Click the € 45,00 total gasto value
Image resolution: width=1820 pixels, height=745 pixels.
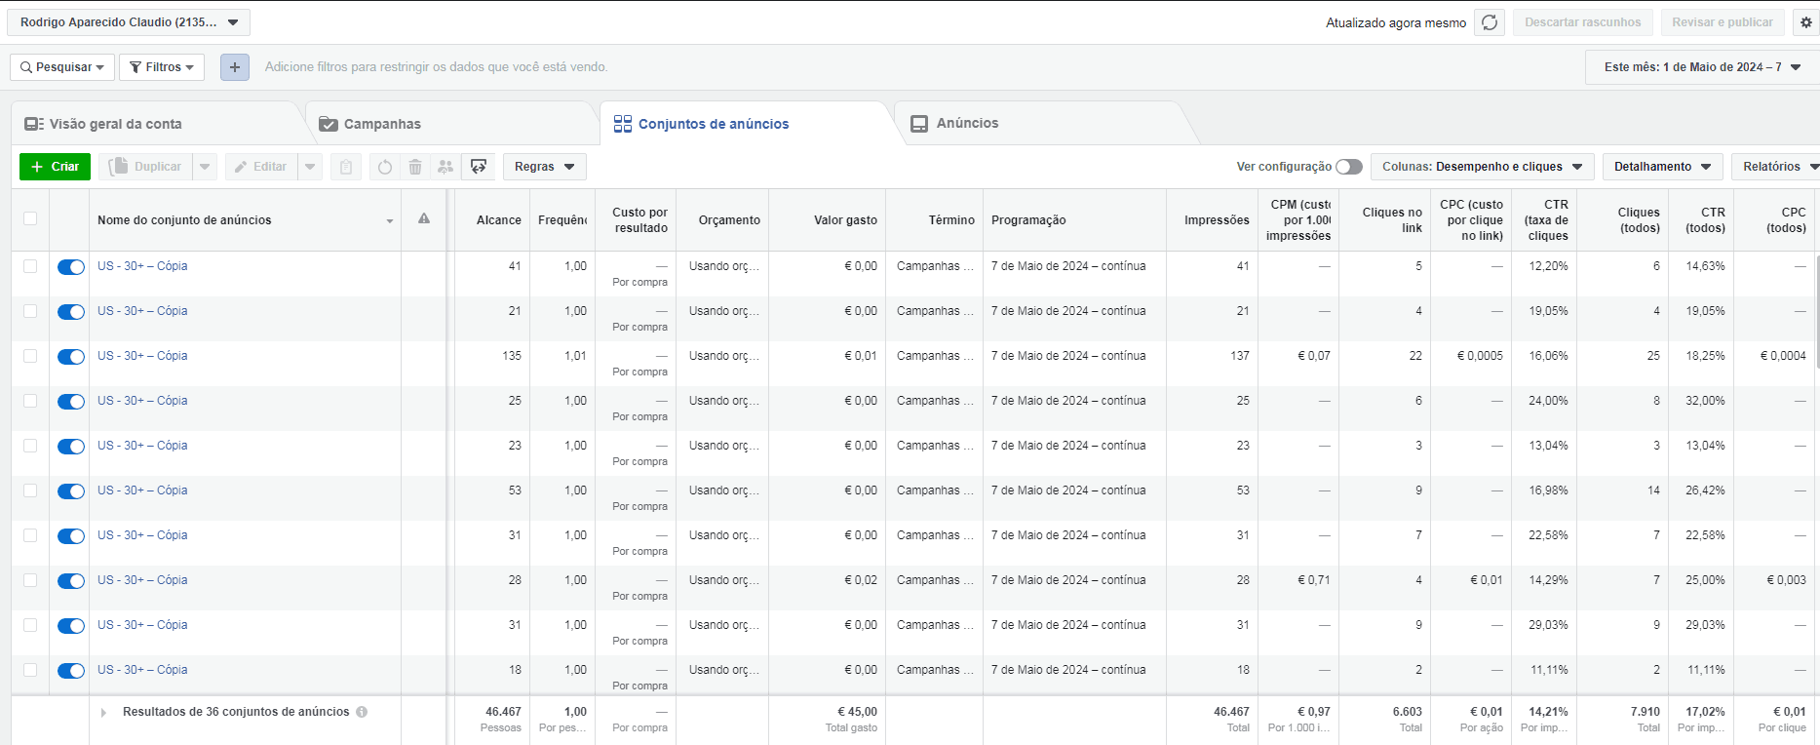857,712
